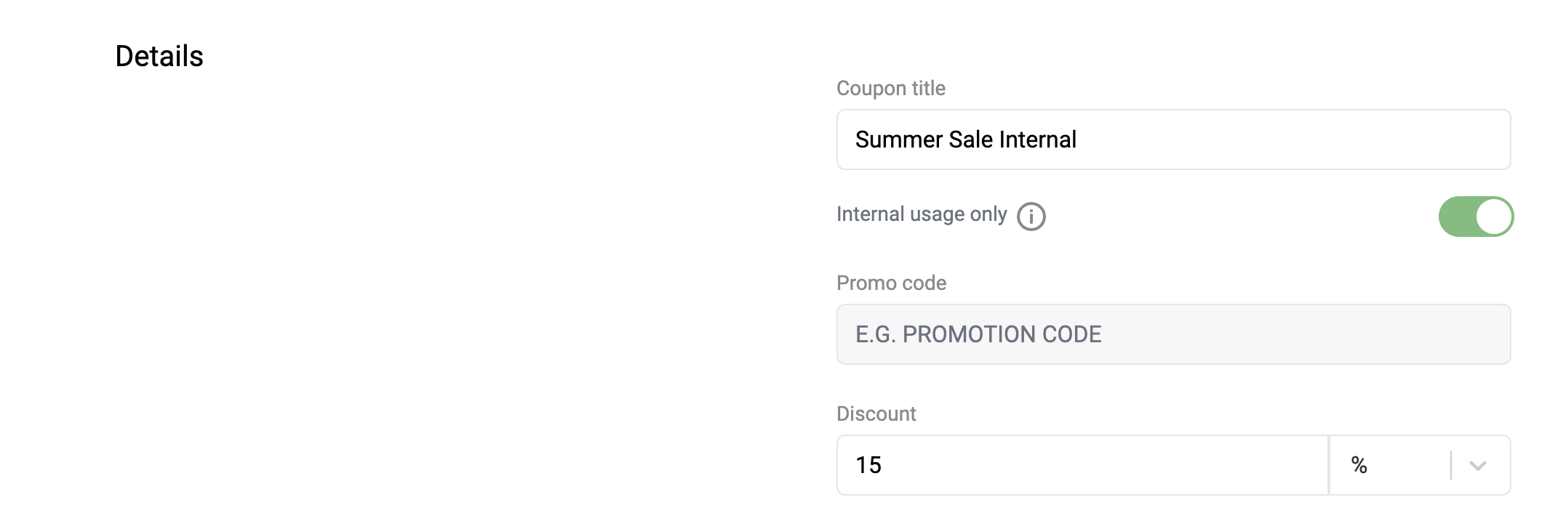Click the Internal usage only label text
Image resolution: width=1542 pixels, height=529 pixels.
coord(922,214)
